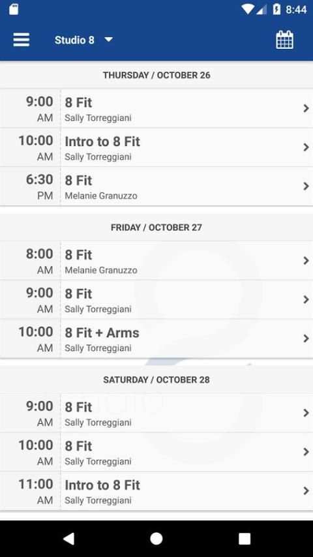313x557 pixels.
Task: Select Saturday 10:00 AM 8 Fit class
Action: coord(156,452)
